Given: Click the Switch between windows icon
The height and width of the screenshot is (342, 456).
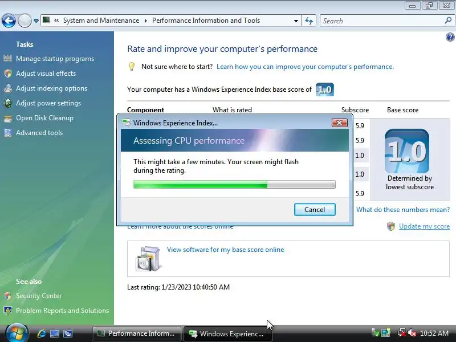Looking at the screenshot, I should point(68,333).
